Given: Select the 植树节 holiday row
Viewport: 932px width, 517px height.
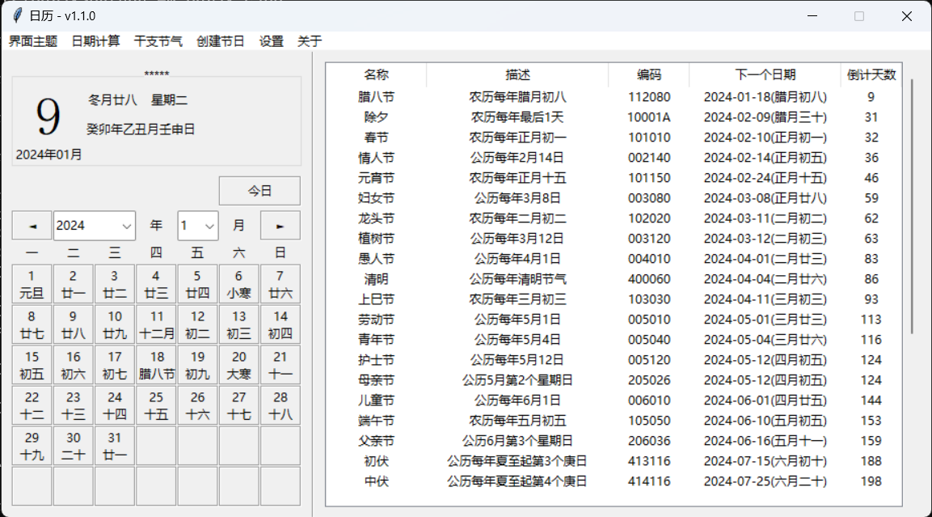Looking at the screenshot, I should point(614,239).
